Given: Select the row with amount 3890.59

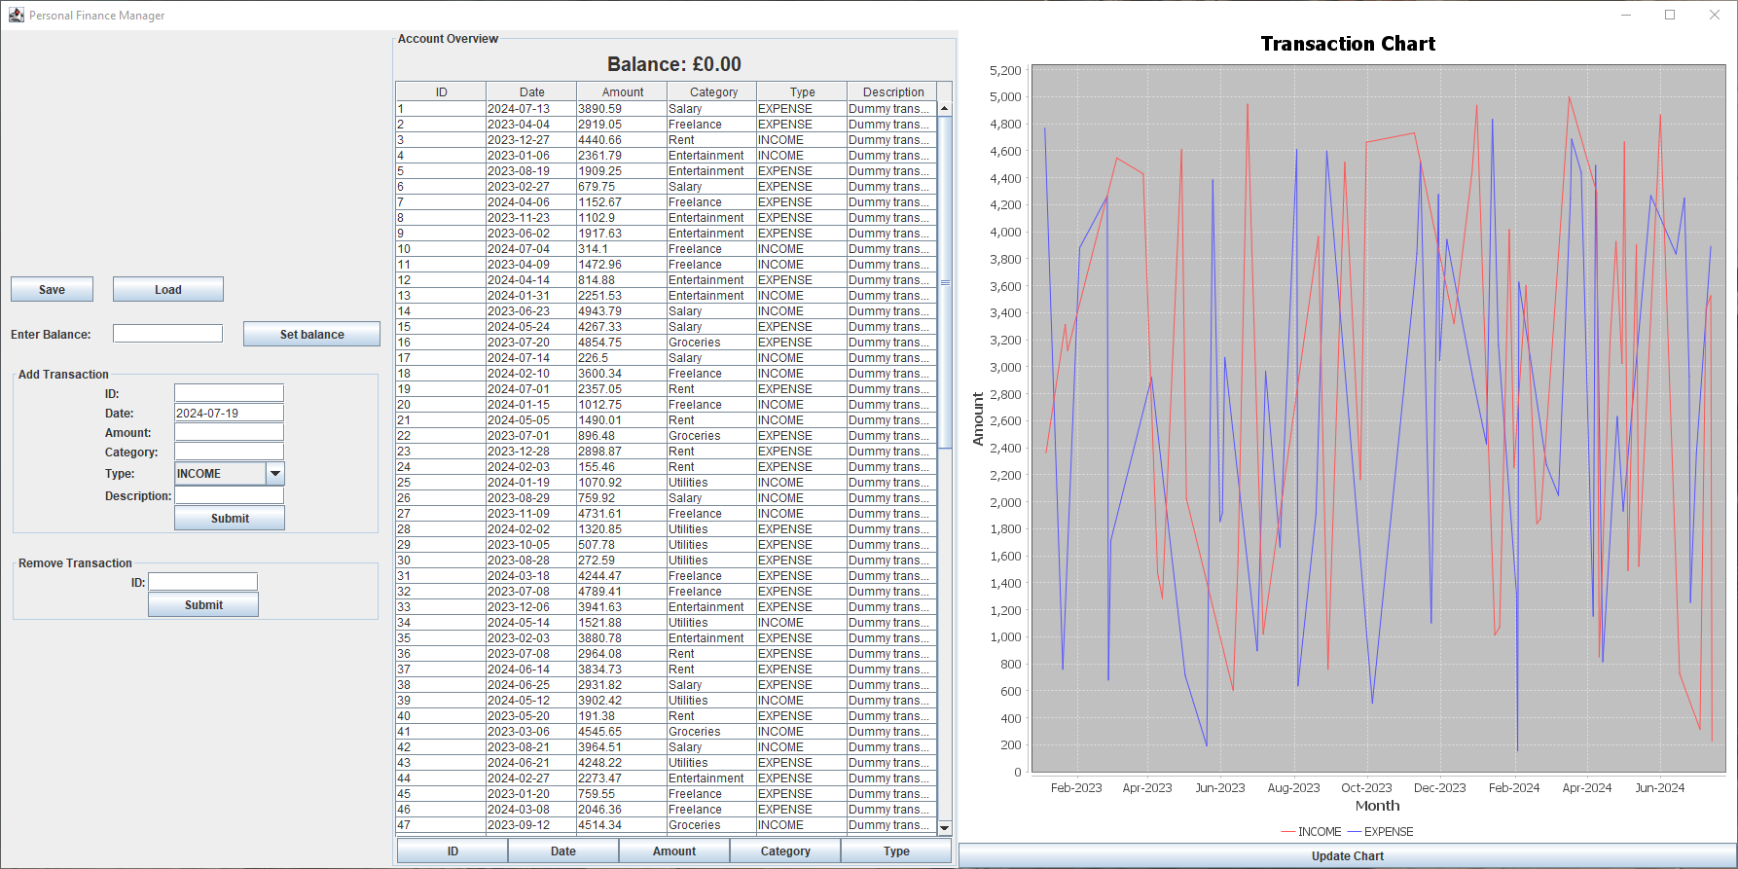Looking at the screenshot, I should click(x=667, y=108).
